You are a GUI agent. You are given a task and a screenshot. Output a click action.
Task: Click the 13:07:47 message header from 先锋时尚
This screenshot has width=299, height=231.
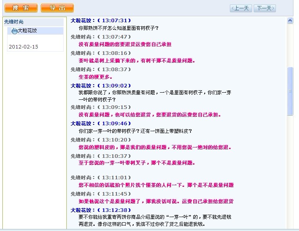click(x=101, y=37)
